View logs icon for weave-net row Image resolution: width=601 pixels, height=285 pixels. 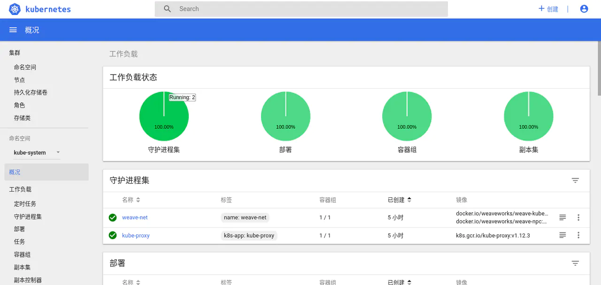tap(562, 217)
